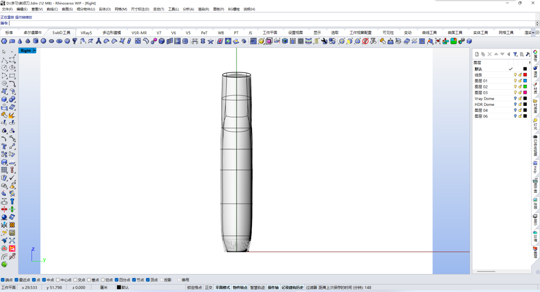Open the 属性 properties side panel tab
The height and width of the screenshot is (292, 540).
[535, 55]
